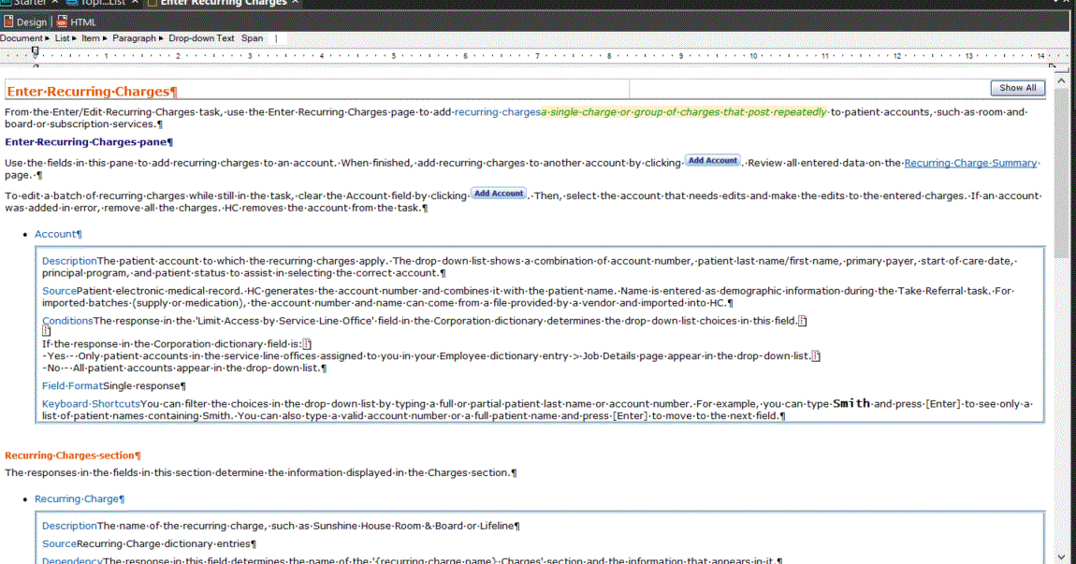Click the Design tab icon
Screen dimensions: 1076x564
(x=8, y=22)
